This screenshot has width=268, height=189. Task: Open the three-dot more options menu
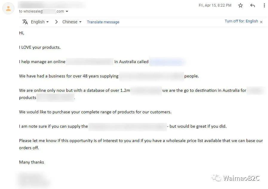point(264,5)
